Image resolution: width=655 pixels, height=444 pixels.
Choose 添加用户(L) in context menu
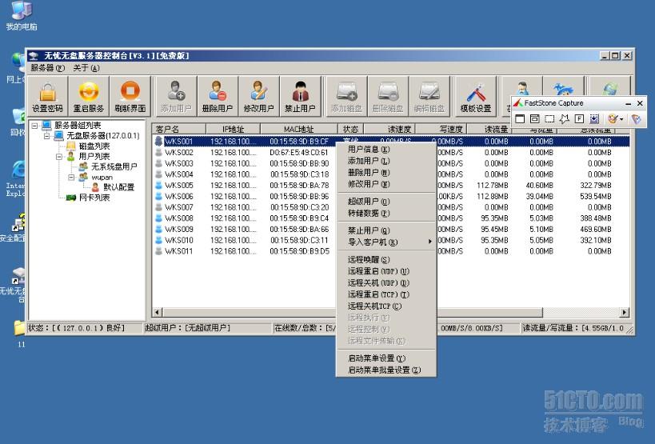pos(386,161)
